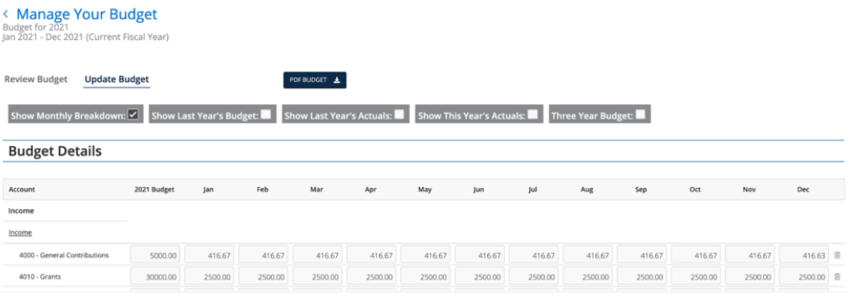The height and width of the screenshot is (293, 849).
Task: Edit Sep value for General Contributions
Action: (642, 255)
